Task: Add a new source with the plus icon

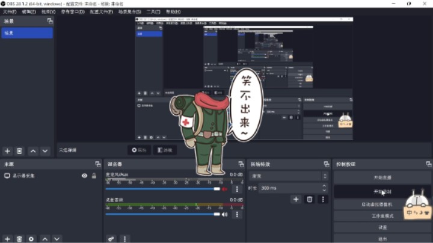Action: pyautogui.click(x=7, y=239)
